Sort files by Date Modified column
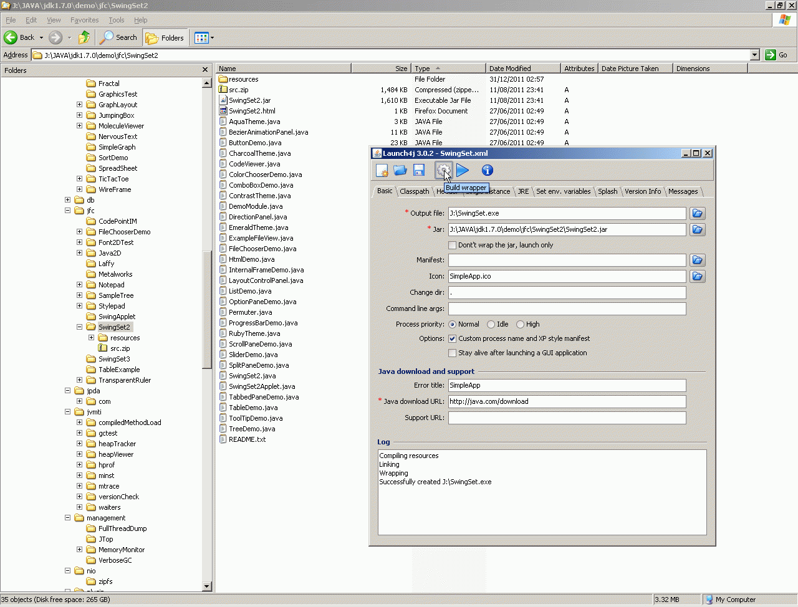The height and width of the screenshot is (607, 798). coord(522,69)
